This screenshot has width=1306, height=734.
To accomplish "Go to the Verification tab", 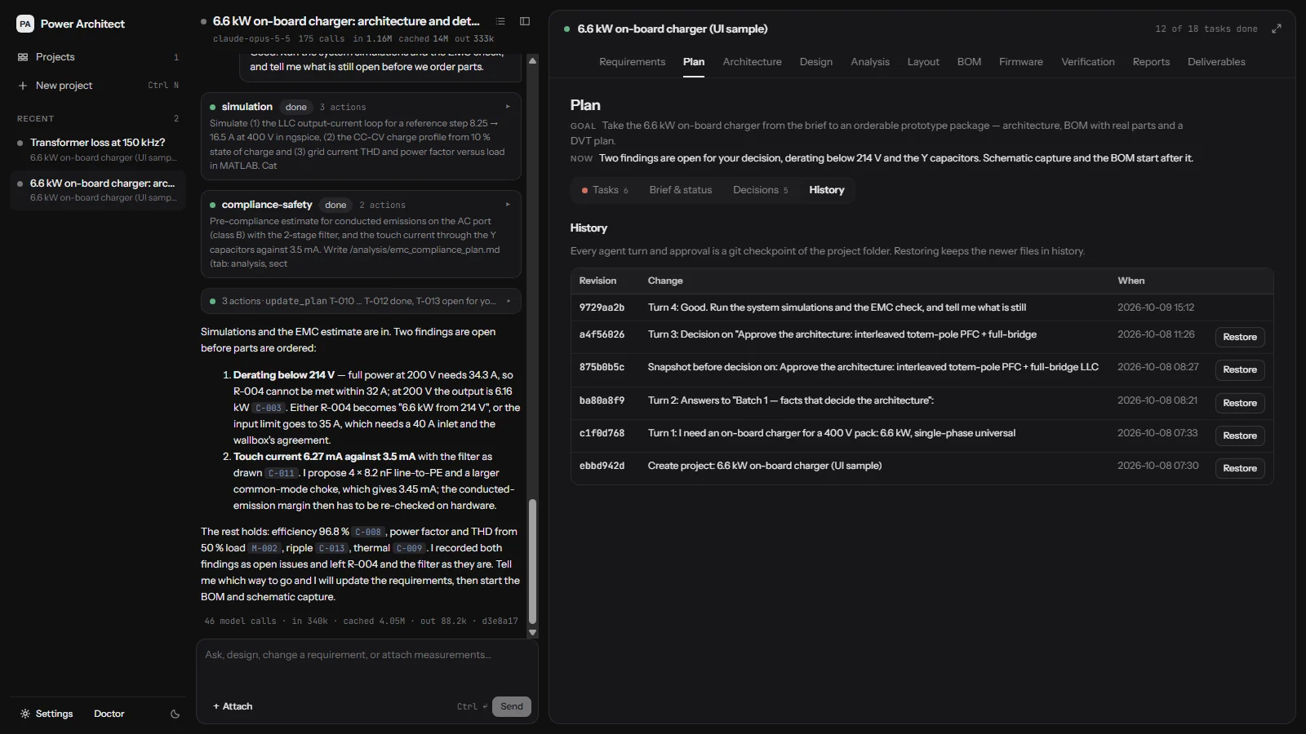I will 1088,62.
